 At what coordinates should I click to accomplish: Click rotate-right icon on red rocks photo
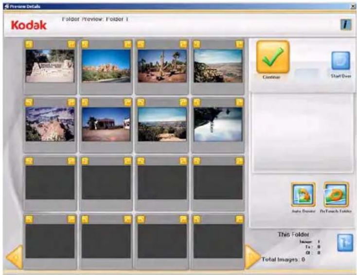(x=128, y=44)
